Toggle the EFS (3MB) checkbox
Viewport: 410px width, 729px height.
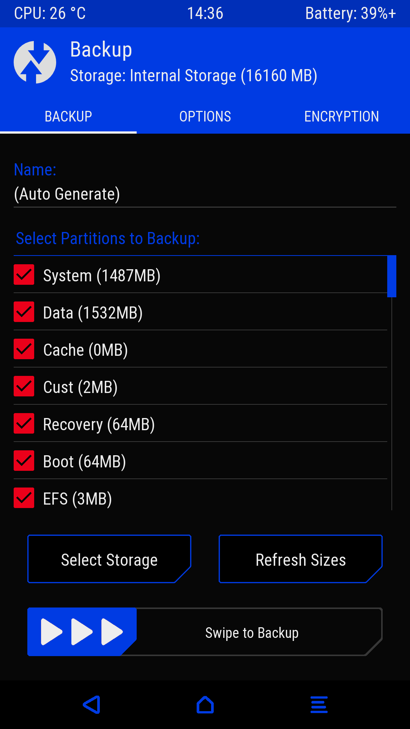(x=24, y=498)
